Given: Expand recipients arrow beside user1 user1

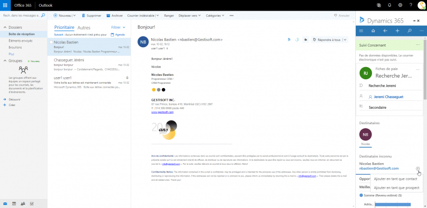Looking at the screenshot, I should (167, 48).
